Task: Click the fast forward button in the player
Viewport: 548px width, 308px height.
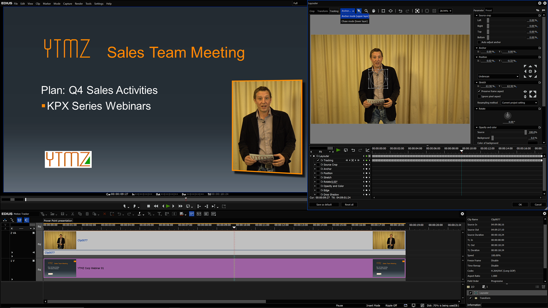Action: coord(180,206)
